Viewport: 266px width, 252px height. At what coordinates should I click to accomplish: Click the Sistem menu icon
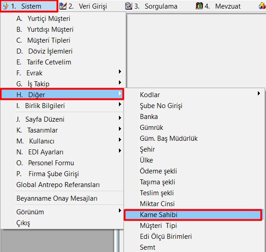tap(5, 6)
